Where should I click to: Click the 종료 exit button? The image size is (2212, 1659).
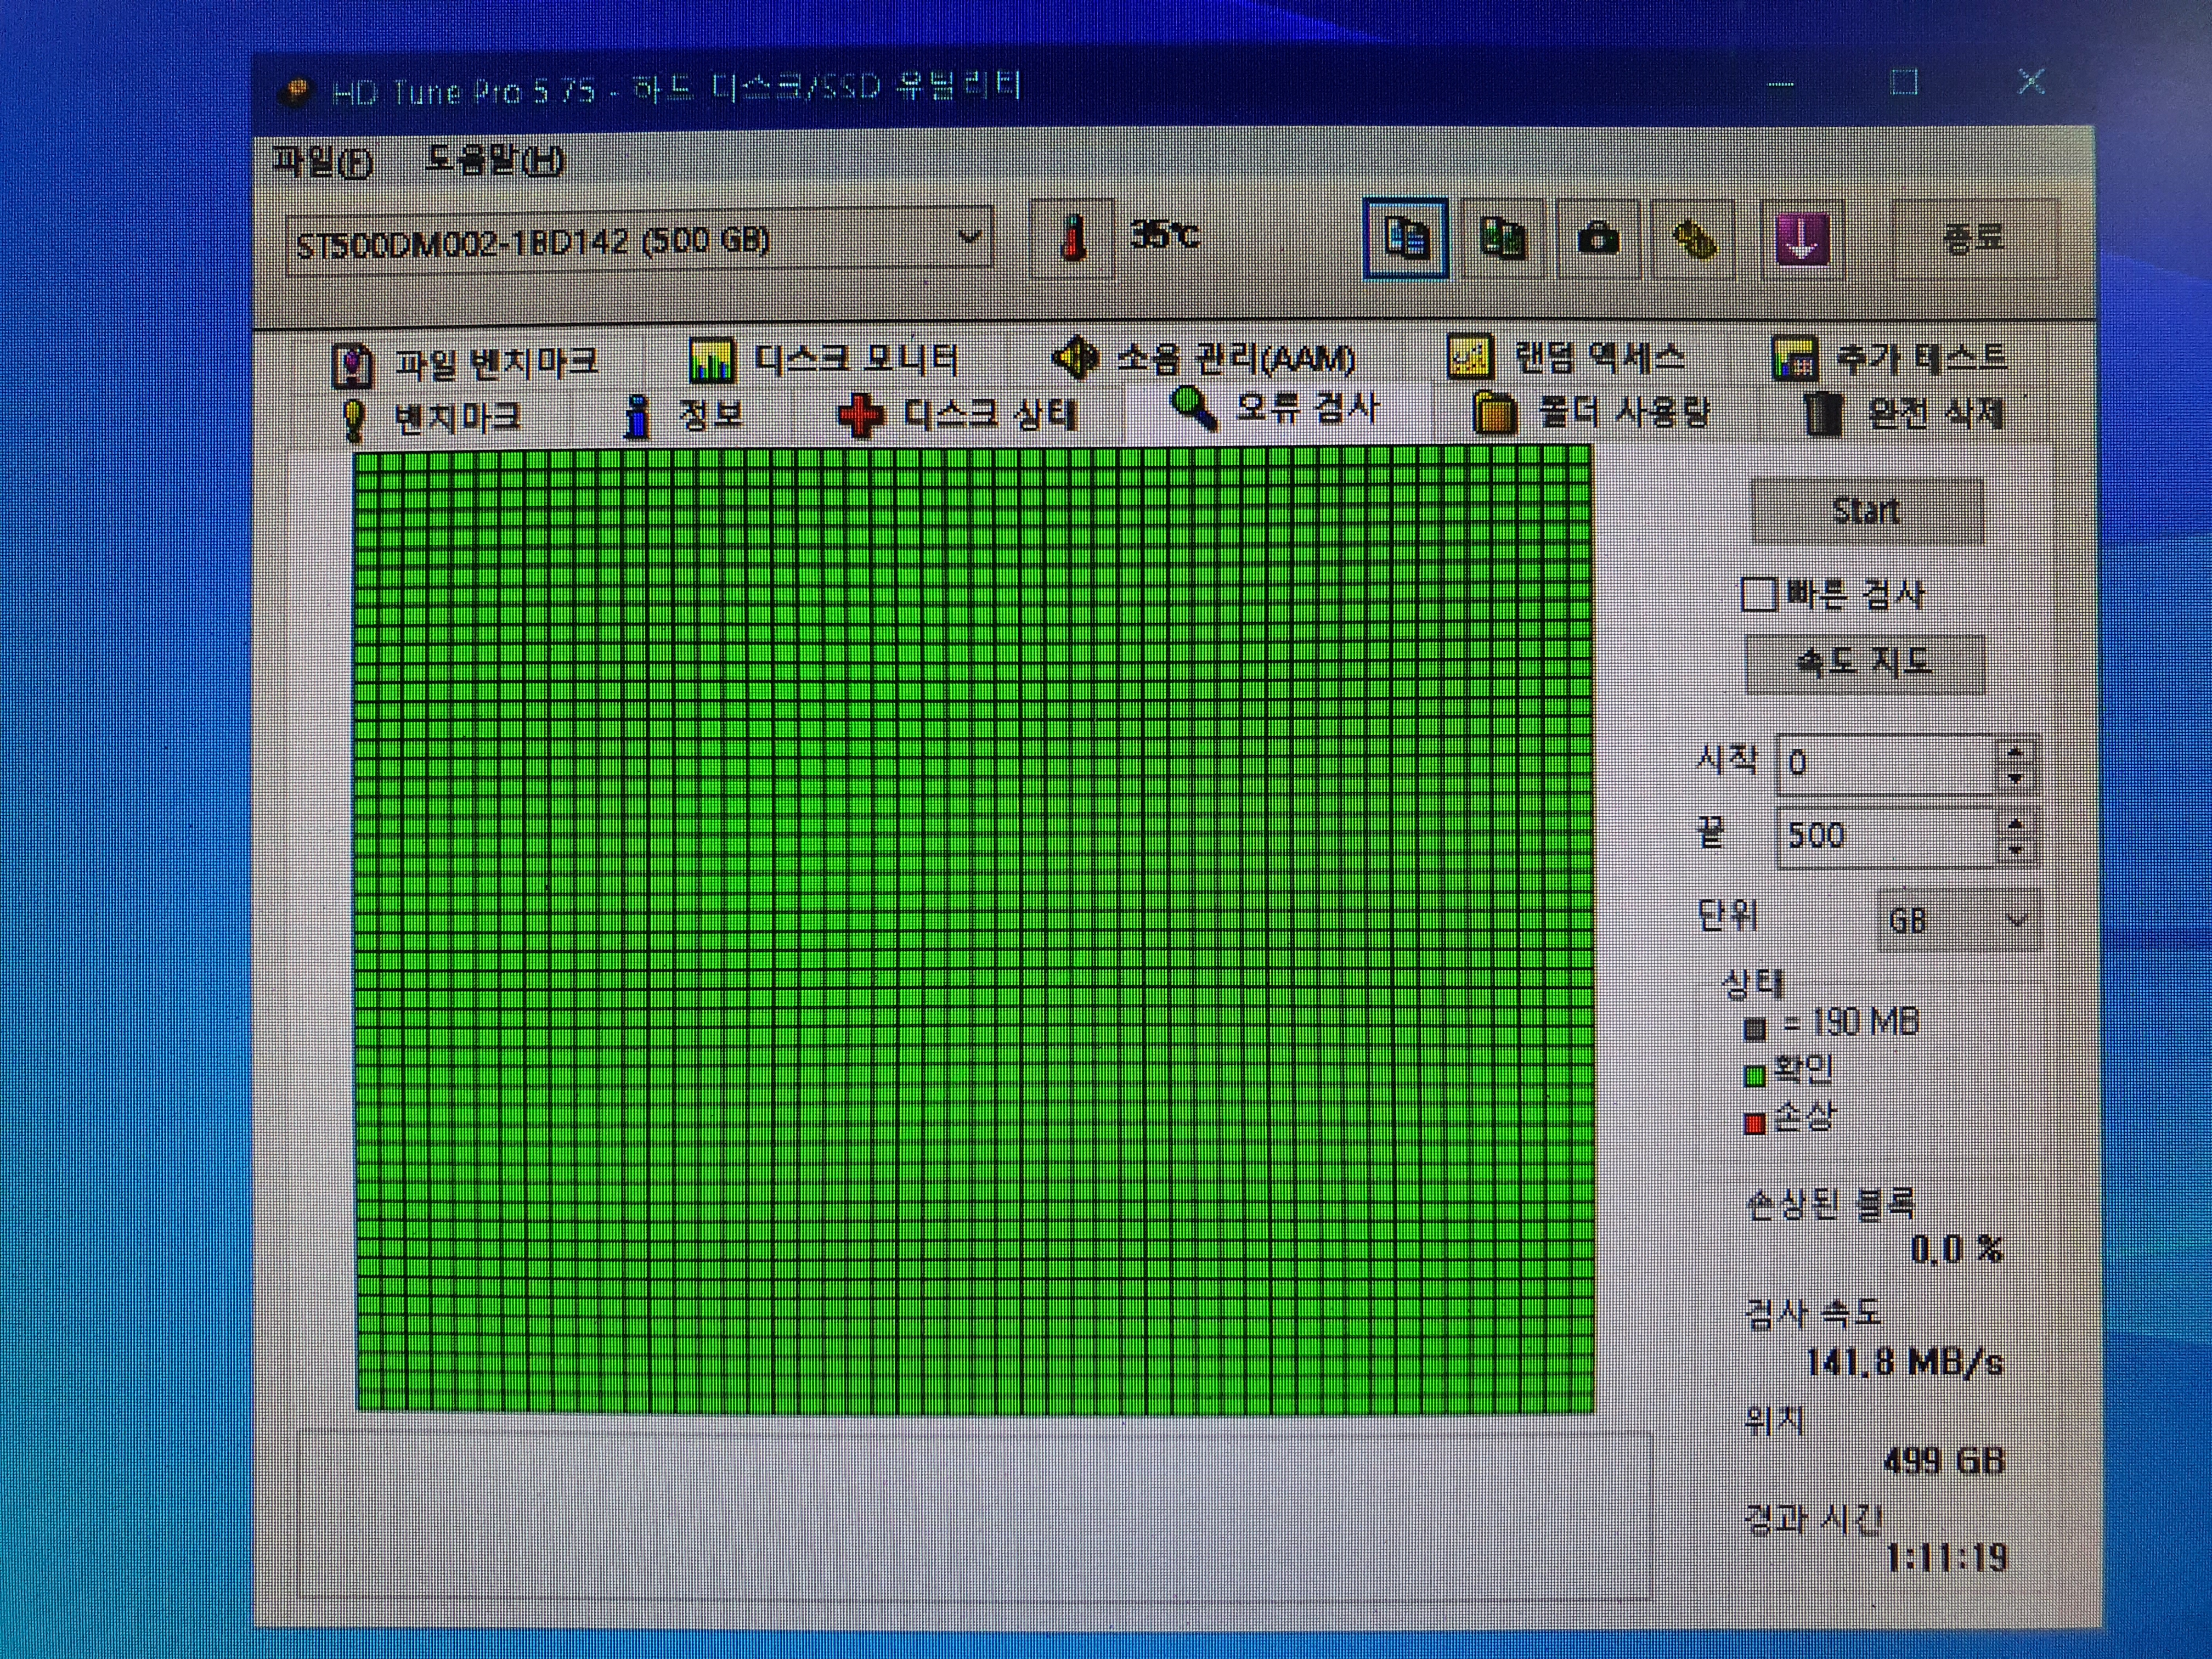[x=1974, y=238]
